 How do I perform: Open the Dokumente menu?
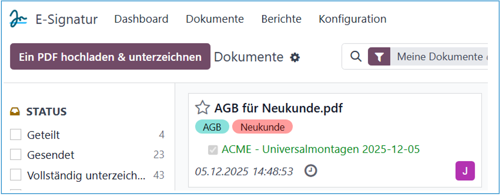coord(215,19)
